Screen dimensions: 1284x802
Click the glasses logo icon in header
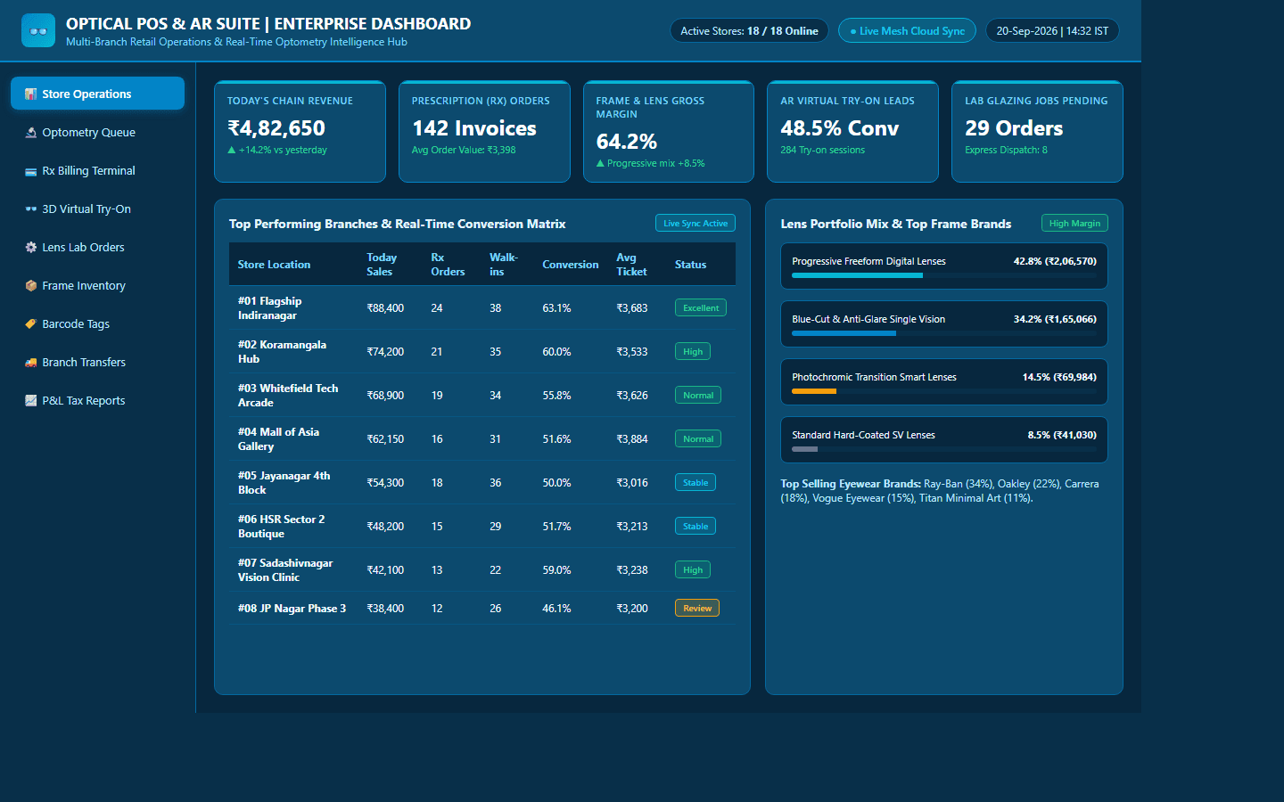pos(38,31)
